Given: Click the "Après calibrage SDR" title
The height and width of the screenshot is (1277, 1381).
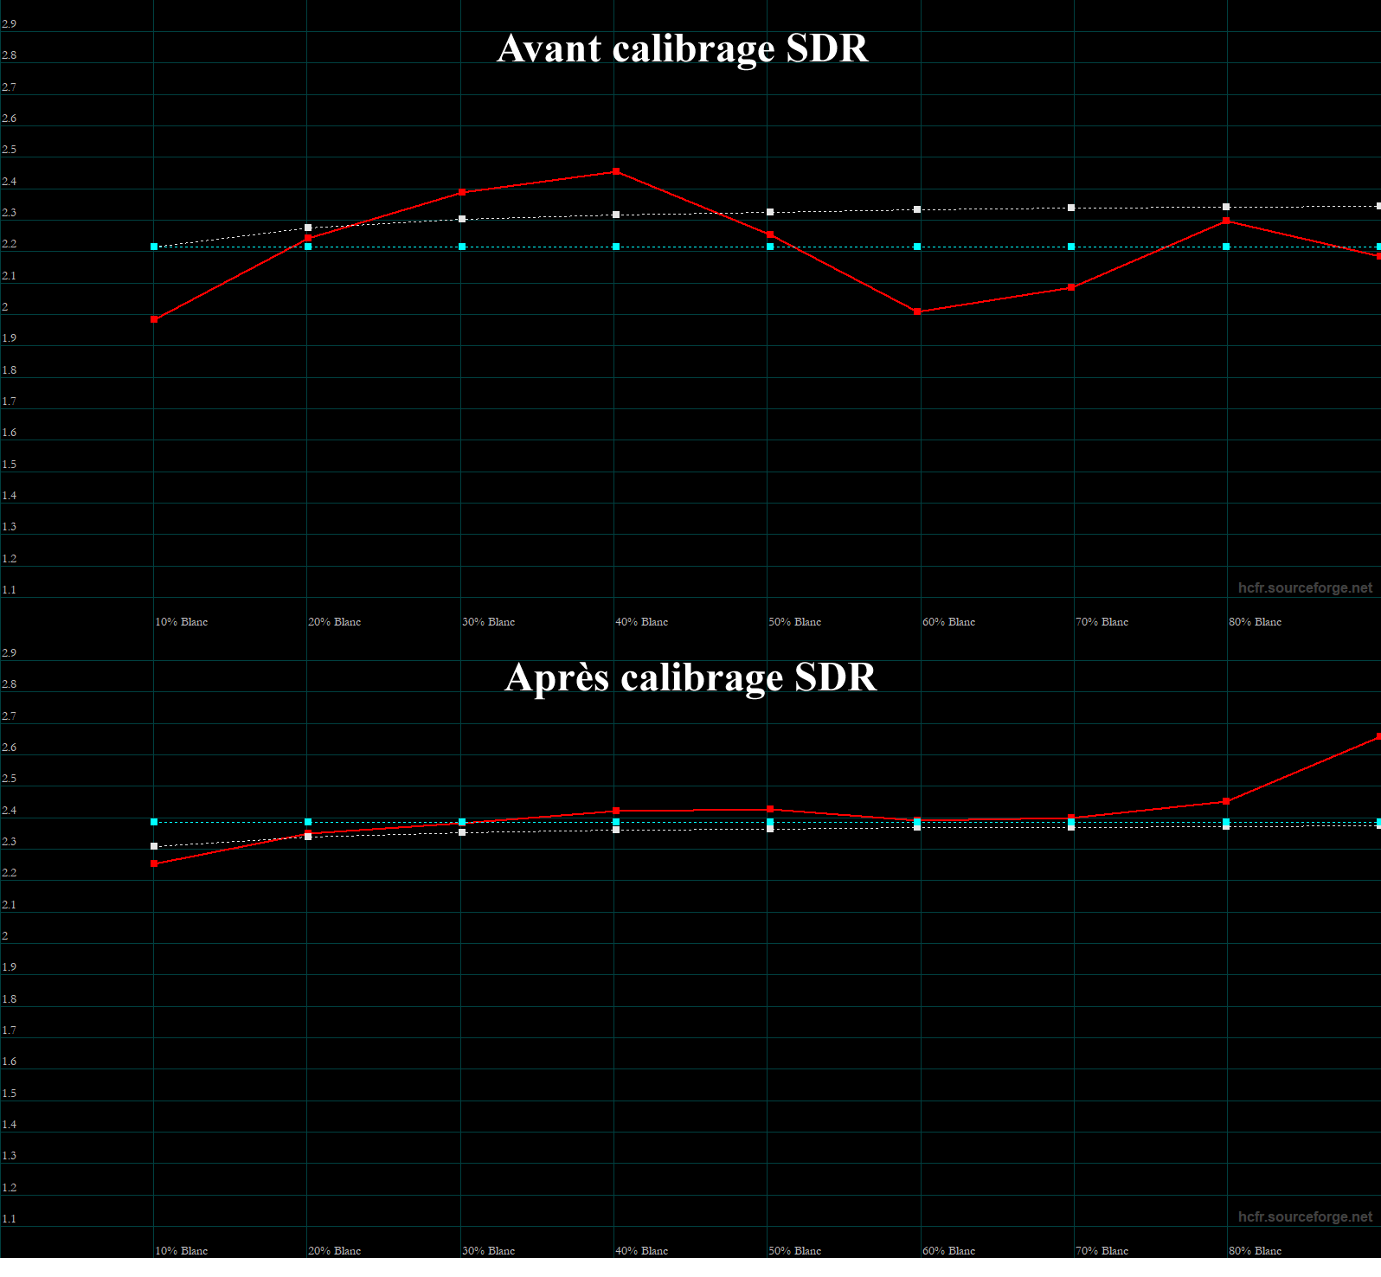Looking at the screenshot, I should coord(690,677).
